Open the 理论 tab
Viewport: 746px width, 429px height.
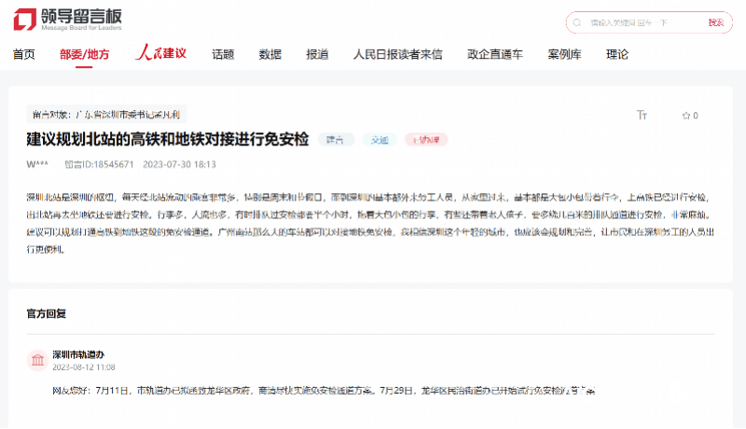(x=617, y=55)
